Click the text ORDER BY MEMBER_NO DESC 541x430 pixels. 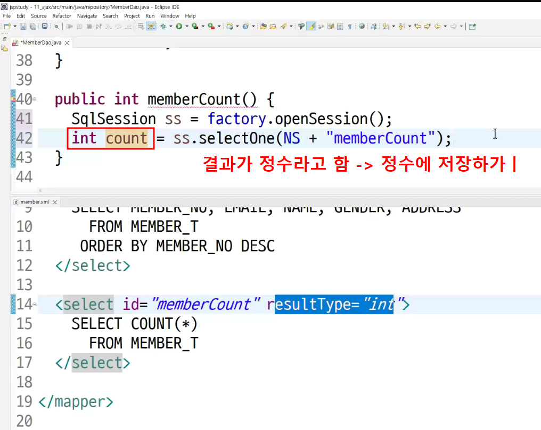177,246
